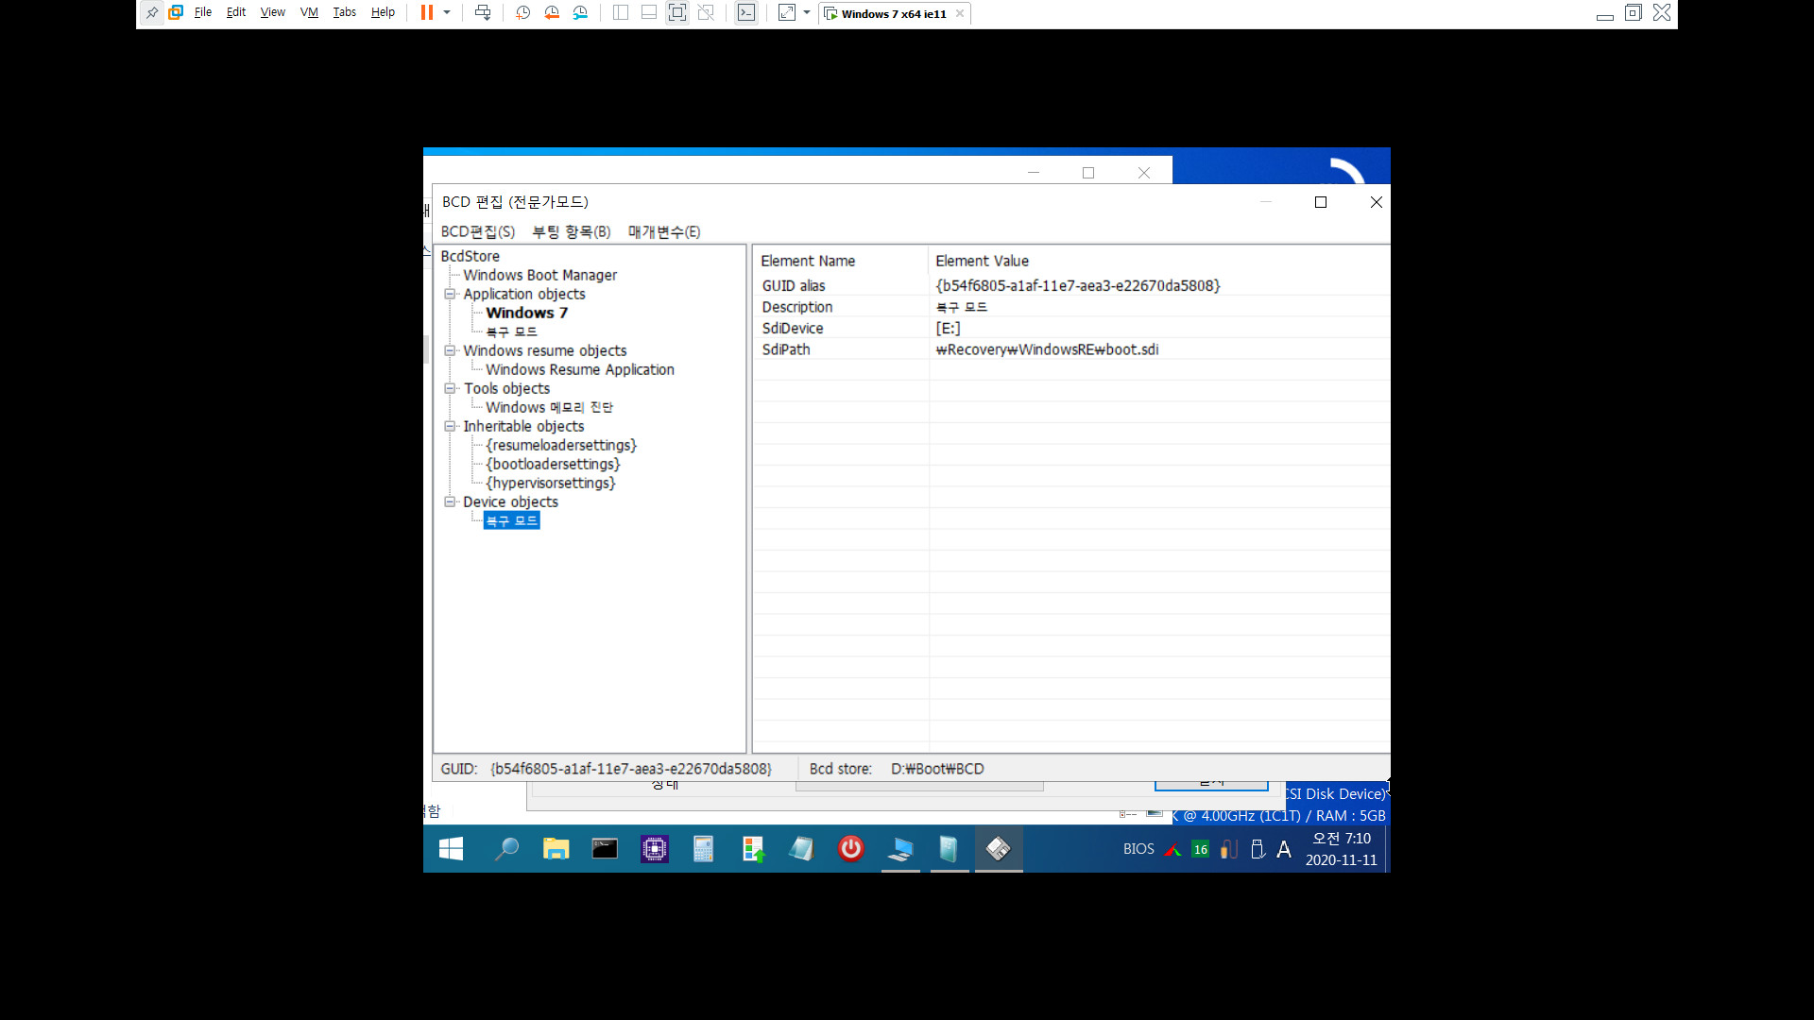1814x1020 pixels.
Task: Collapse the Device objects node
Action: pyautogui.click(x=451, y=501)
